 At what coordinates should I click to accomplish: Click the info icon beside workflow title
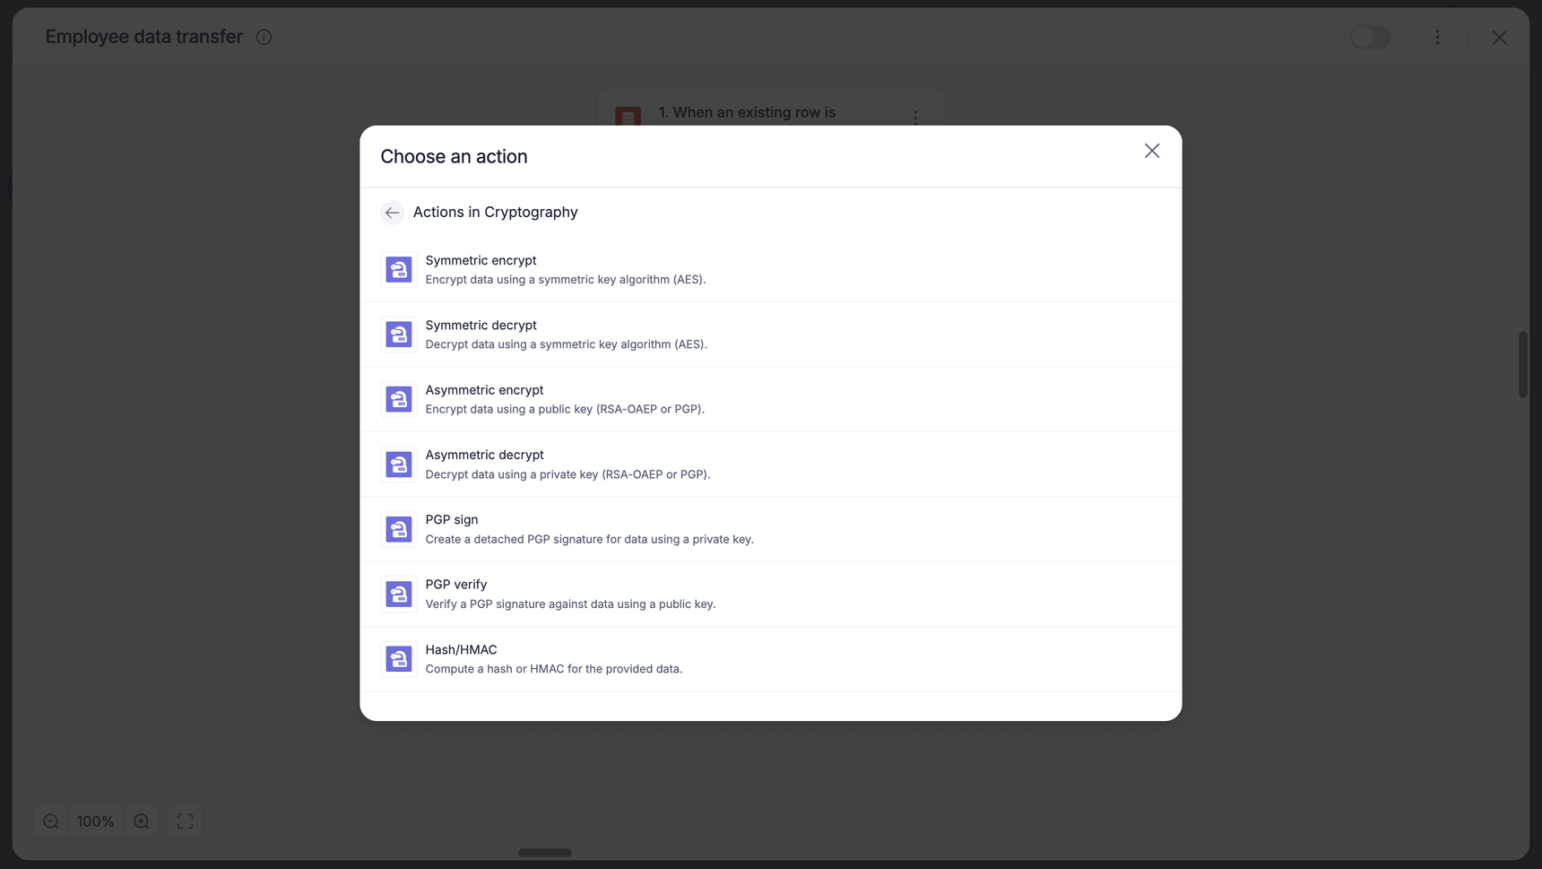click(x=264, y=38)
